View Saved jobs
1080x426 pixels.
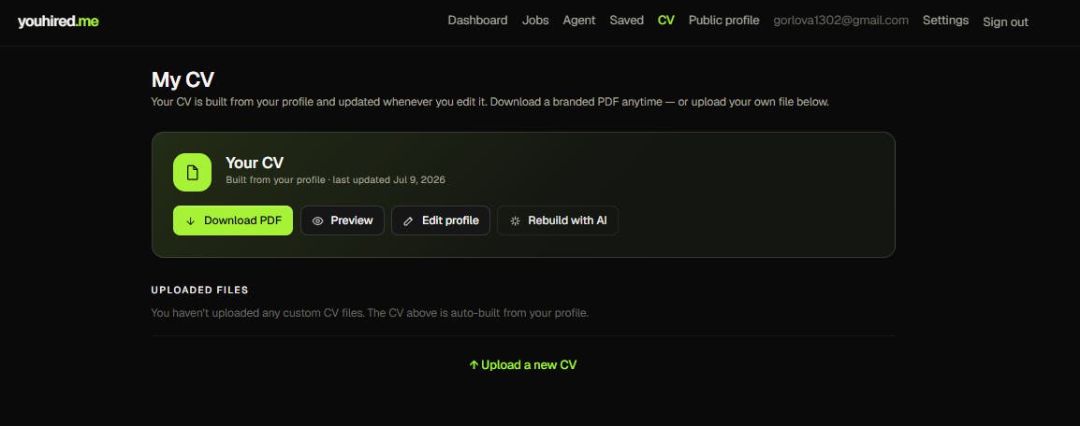click(x=627, y=21)
